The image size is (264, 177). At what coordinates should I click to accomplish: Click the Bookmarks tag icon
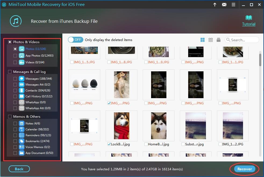pyautogui.click(x=22, y=141)
